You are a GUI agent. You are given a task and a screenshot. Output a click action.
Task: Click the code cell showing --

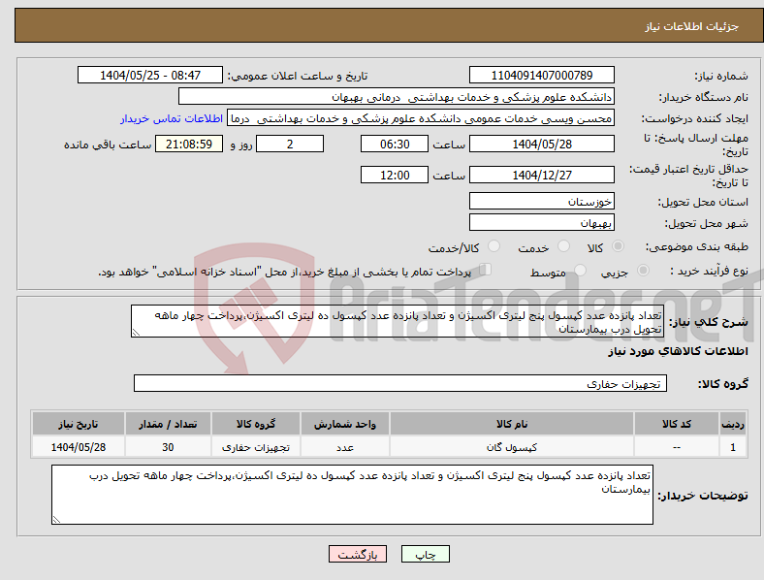click(677, 447)
